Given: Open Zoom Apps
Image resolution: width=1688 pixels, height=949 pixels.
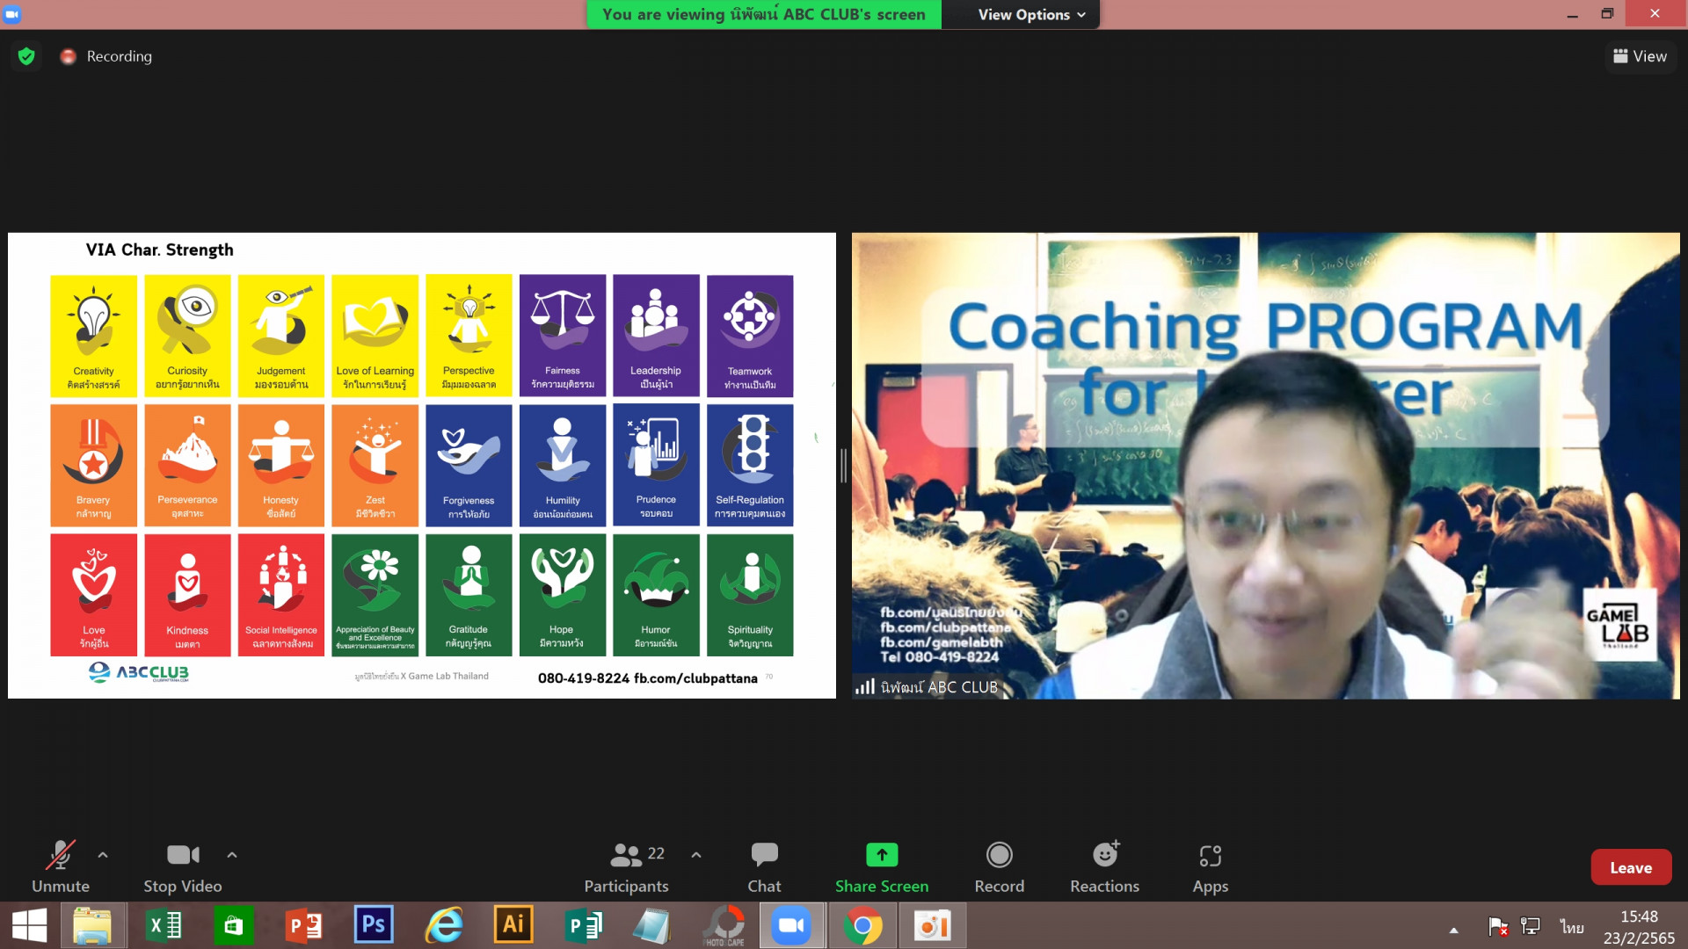Looking at the screenshot, I should [1211, 867].
